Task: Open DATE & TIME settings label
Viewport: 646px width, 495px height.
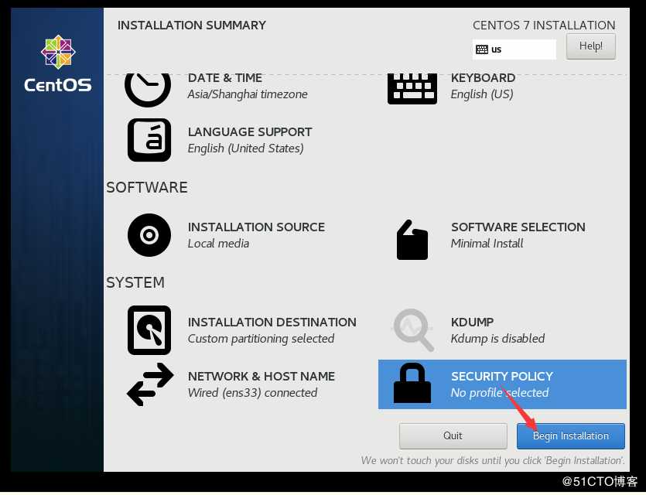Action: tap(225, 78)
